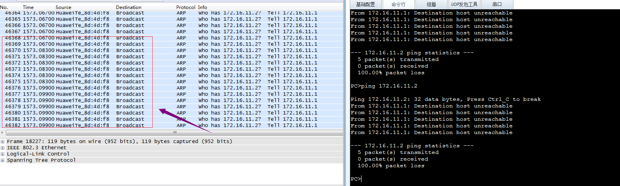Viewport: 620px width, 186px height.
Task: Click the packet list horizontal scrollbar
Action: click(175, 132)
